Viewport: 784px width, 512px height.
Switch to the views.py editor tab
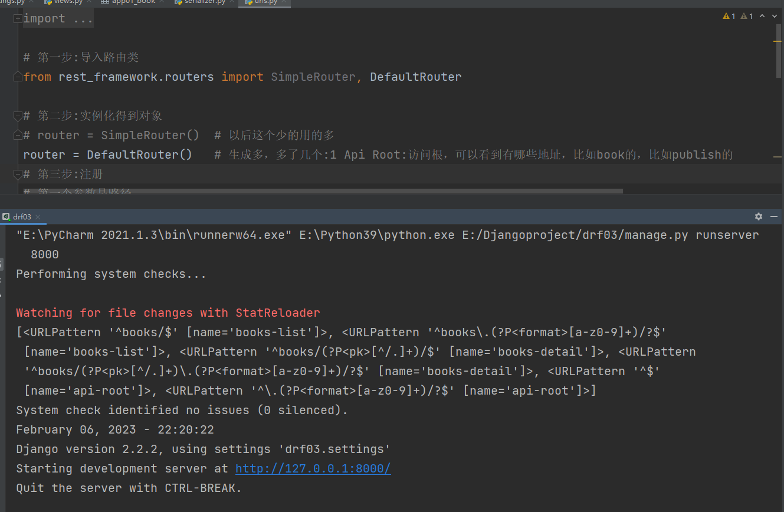(x=68, y=2)
